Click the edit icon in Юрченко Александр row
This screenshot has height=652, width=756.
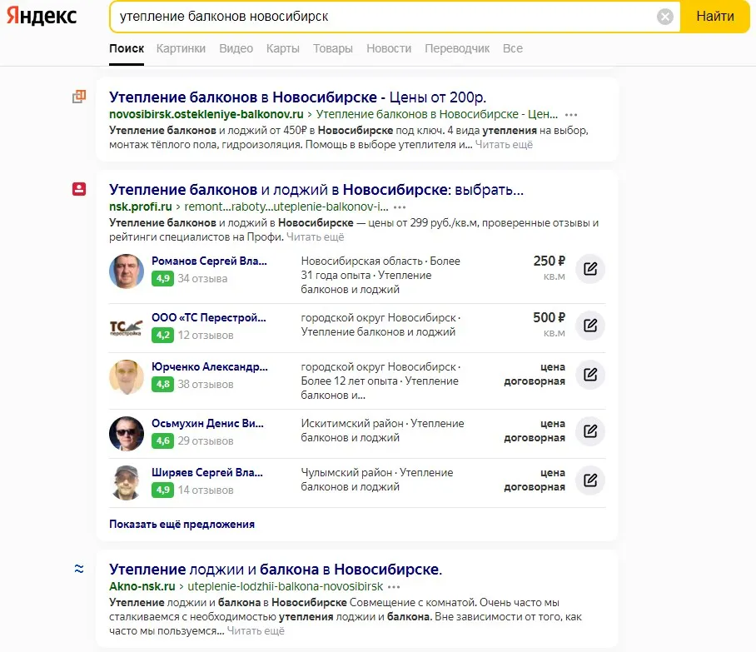pyautogui.click(x=590, y=375)
